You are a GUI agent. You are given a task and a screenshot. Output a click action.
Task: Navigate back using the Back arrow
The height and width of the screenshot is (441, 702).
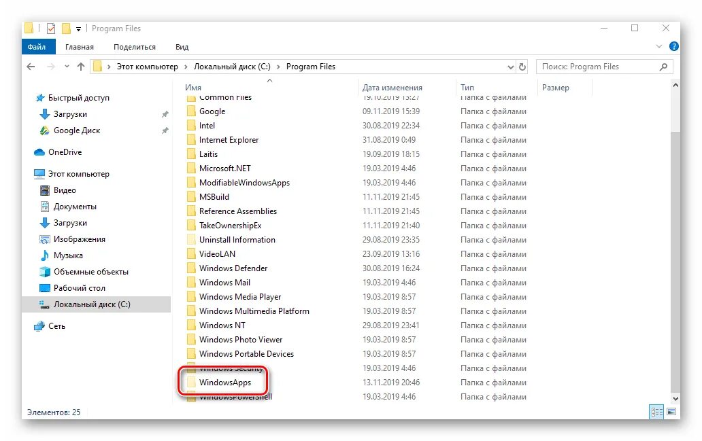click(x=30, y=66)
